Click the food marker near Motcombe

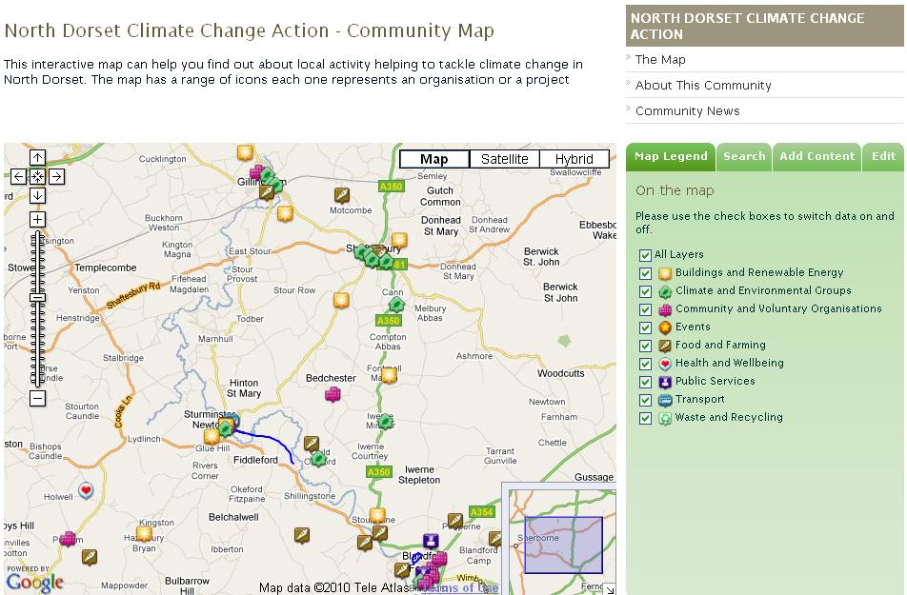pyautogui.click(x=342, y=195)
